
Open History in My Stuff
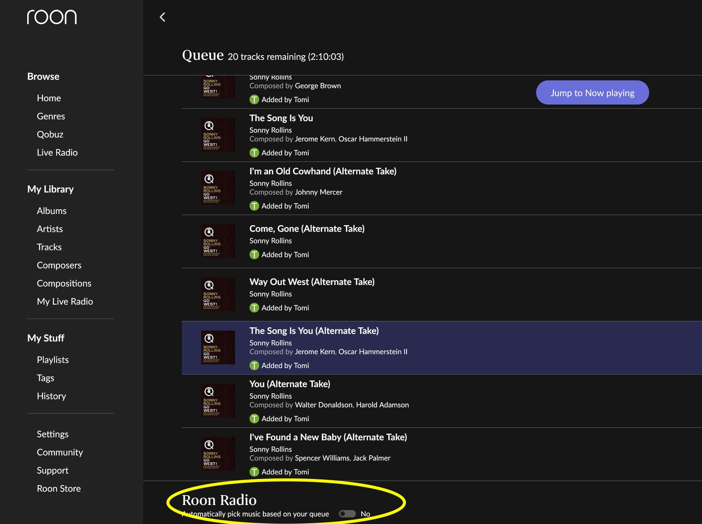coord(51,396)
